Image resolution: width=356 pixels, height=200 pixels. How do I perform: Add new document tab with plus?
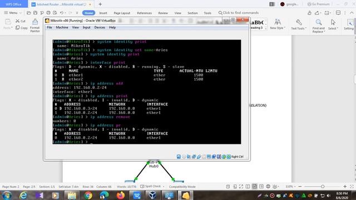100,4
